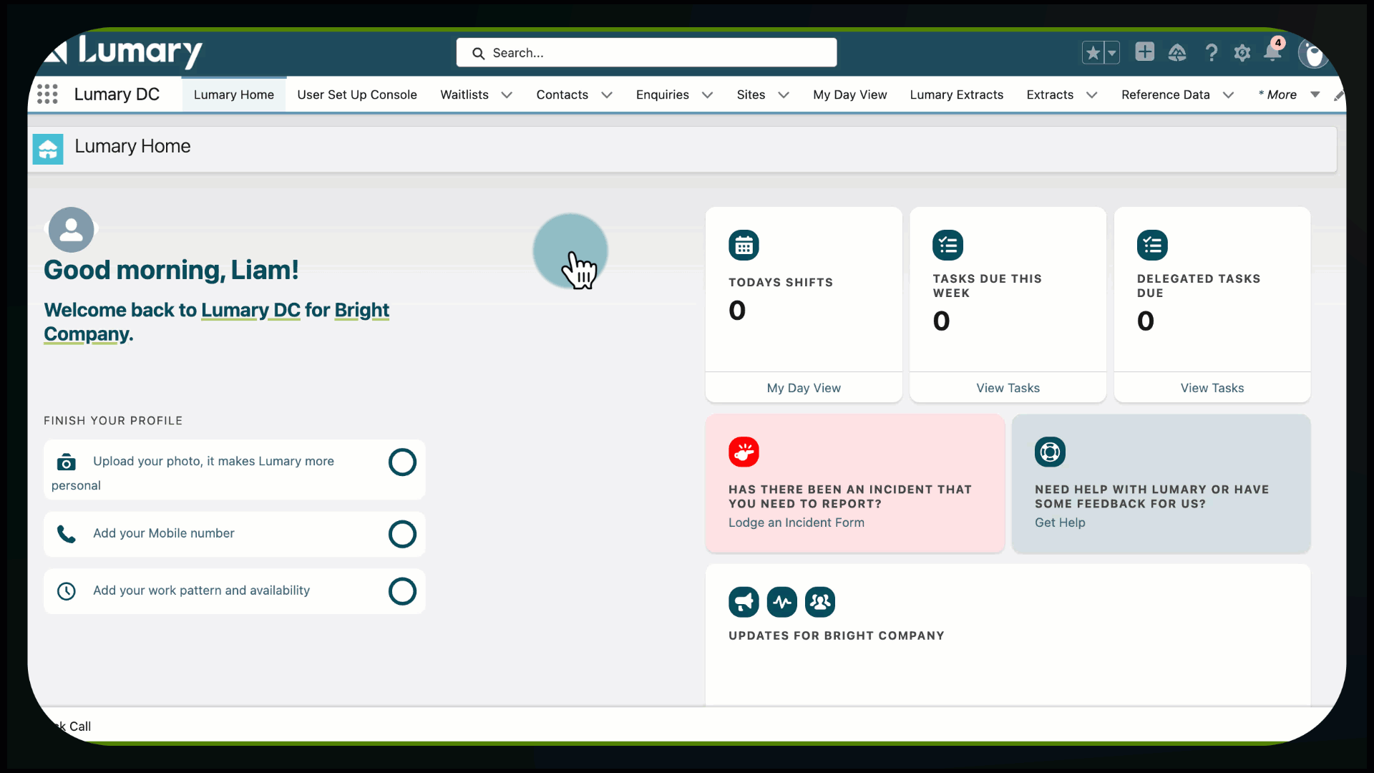Click the Global Actions plus icon
The height and width of the screenshot is (773, 1374).
(x=1144, y=52)
